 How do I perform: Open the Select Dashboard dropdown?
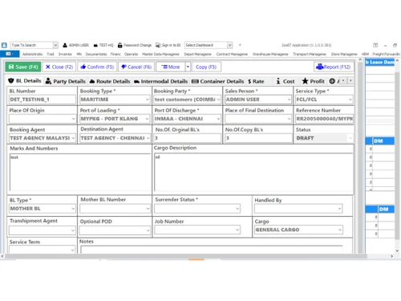point(229,45)
